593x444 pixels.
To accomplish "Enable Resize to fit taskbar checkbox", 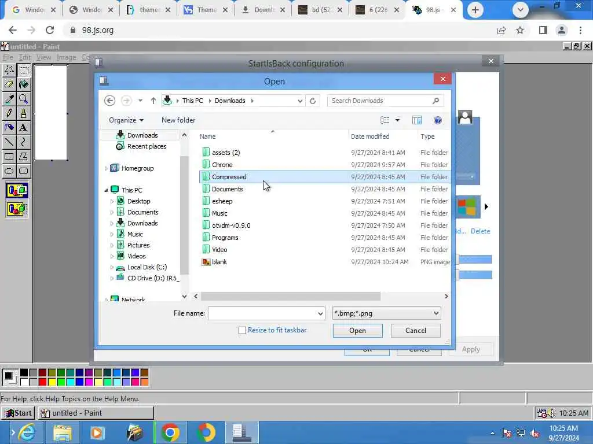I will coord(243,330).
